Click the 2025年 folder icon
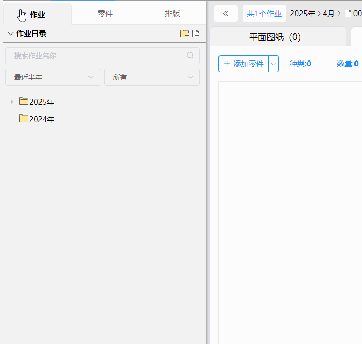362x344 pixels. [x=24, y=102]
